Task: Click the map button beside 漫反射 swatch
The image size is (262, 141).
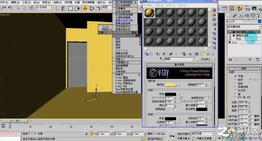Action: (x=178, y=85)
